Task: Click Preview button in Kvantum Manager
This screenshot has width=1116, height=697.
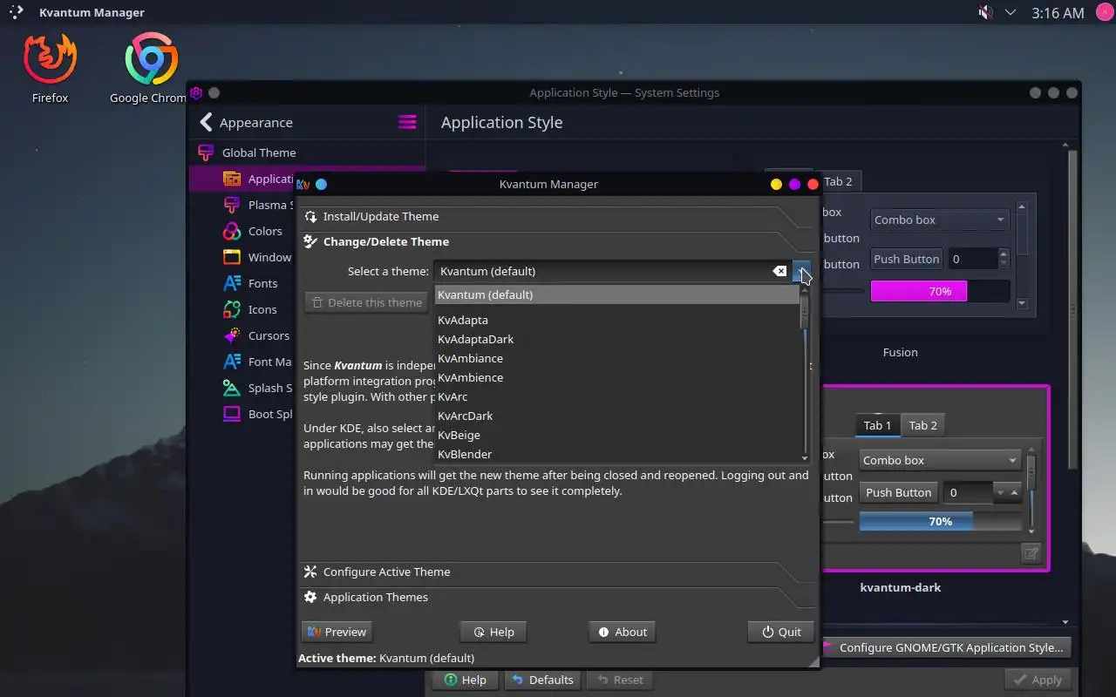Action: coord(337,632)
